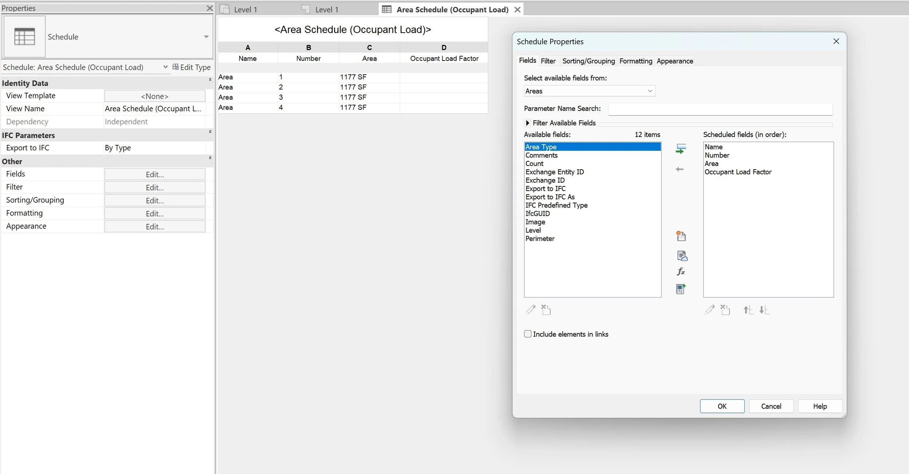Click Cancel in Schedule Properties
Screen dimensions: 909x474
pos(771,406)
